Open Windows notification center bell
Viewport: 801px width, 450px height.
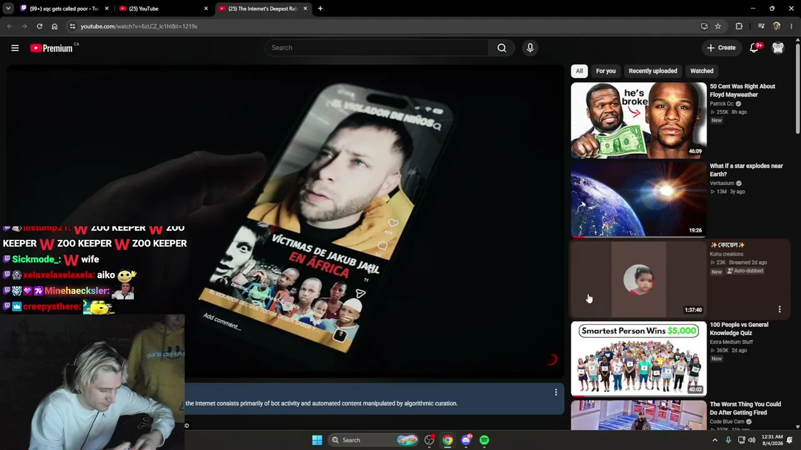tap(790, 440)
